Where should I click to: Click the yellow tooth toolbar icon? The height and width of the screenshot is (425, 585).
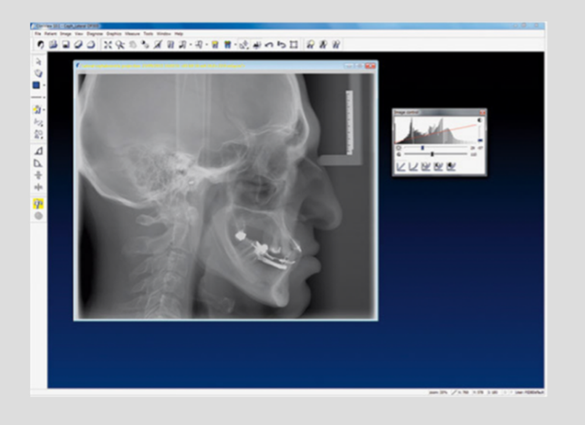coord(215,45)
